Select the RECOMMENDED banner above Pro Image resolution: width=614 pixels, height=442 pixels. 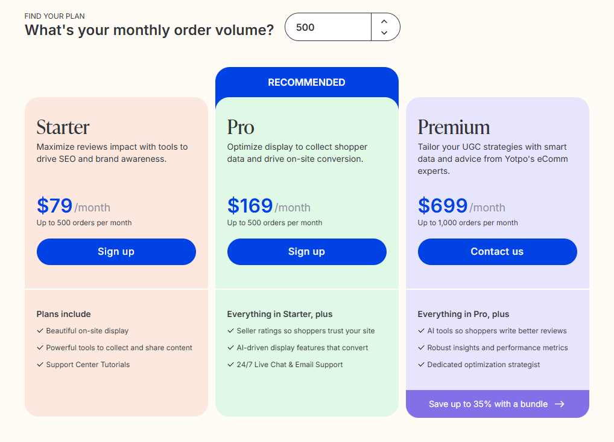tap(306, 82)
